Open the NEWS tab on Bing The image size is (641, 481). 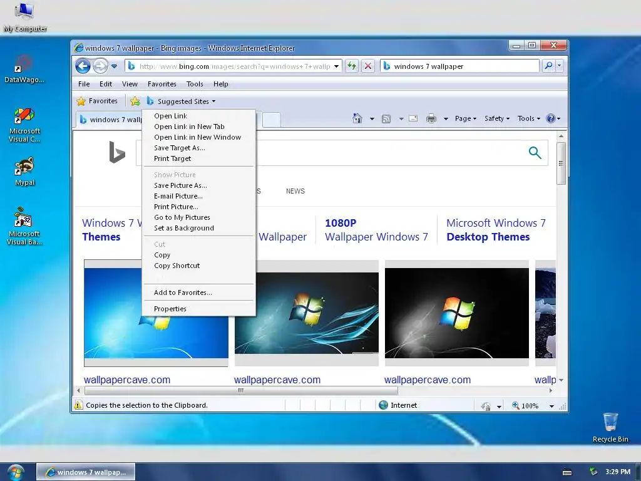tap(295, 191)
